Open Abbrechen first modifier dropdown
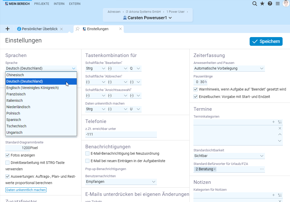290x202 pixels. click(96, 82)
